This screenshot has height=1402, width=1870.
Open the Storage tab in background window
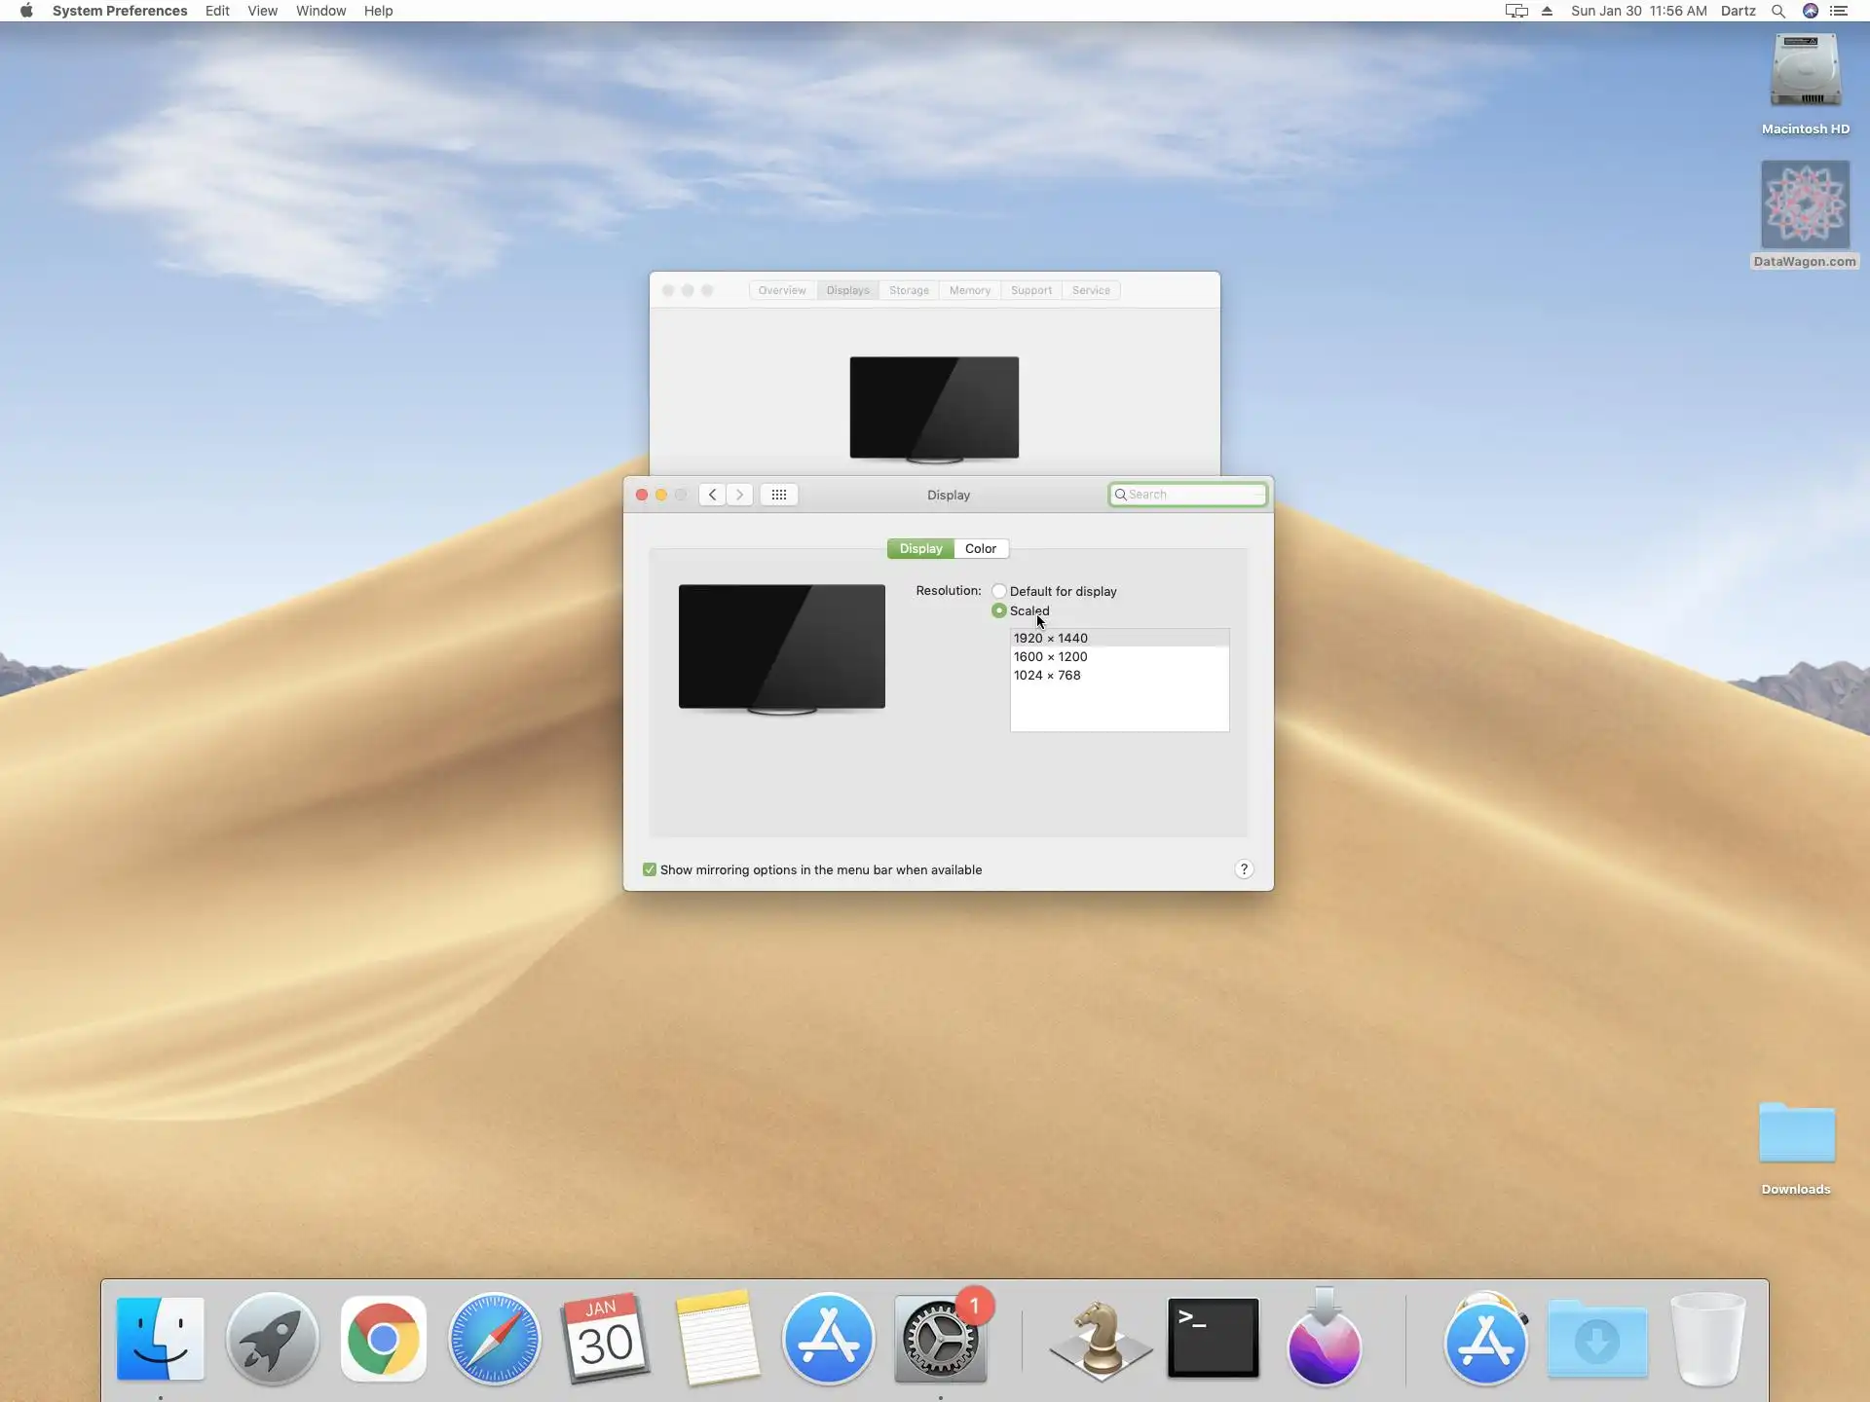click(x=909, y=290)
